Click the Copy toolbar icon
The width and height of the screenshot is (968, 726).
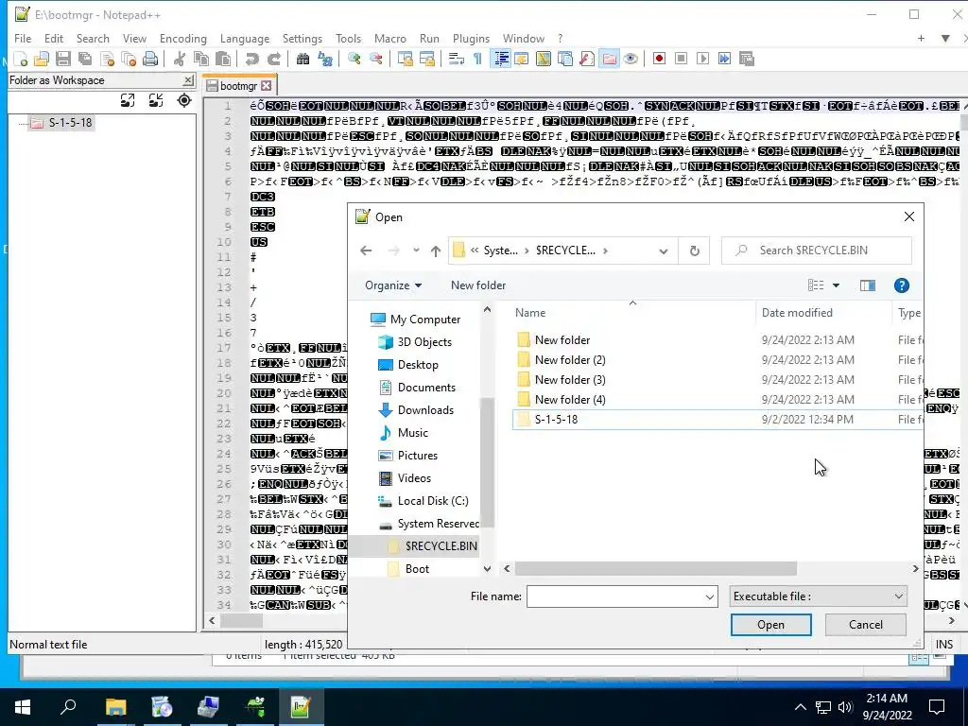[201, 59]
